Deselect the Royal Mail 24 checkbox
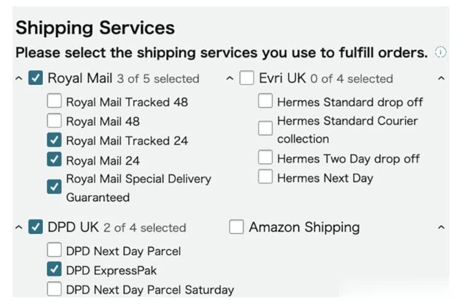This screenshot has width=469, height=307. (x=54, y=159)
